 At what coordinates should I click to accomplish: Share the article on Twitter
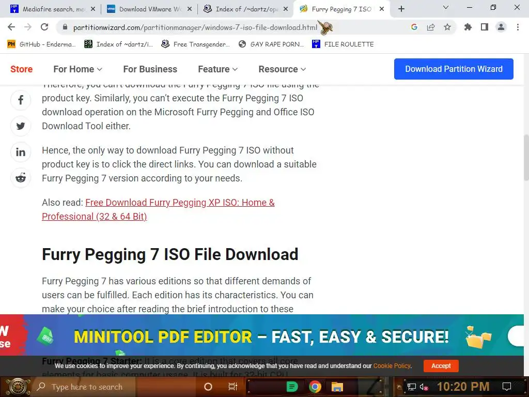[x=21, y=126]
